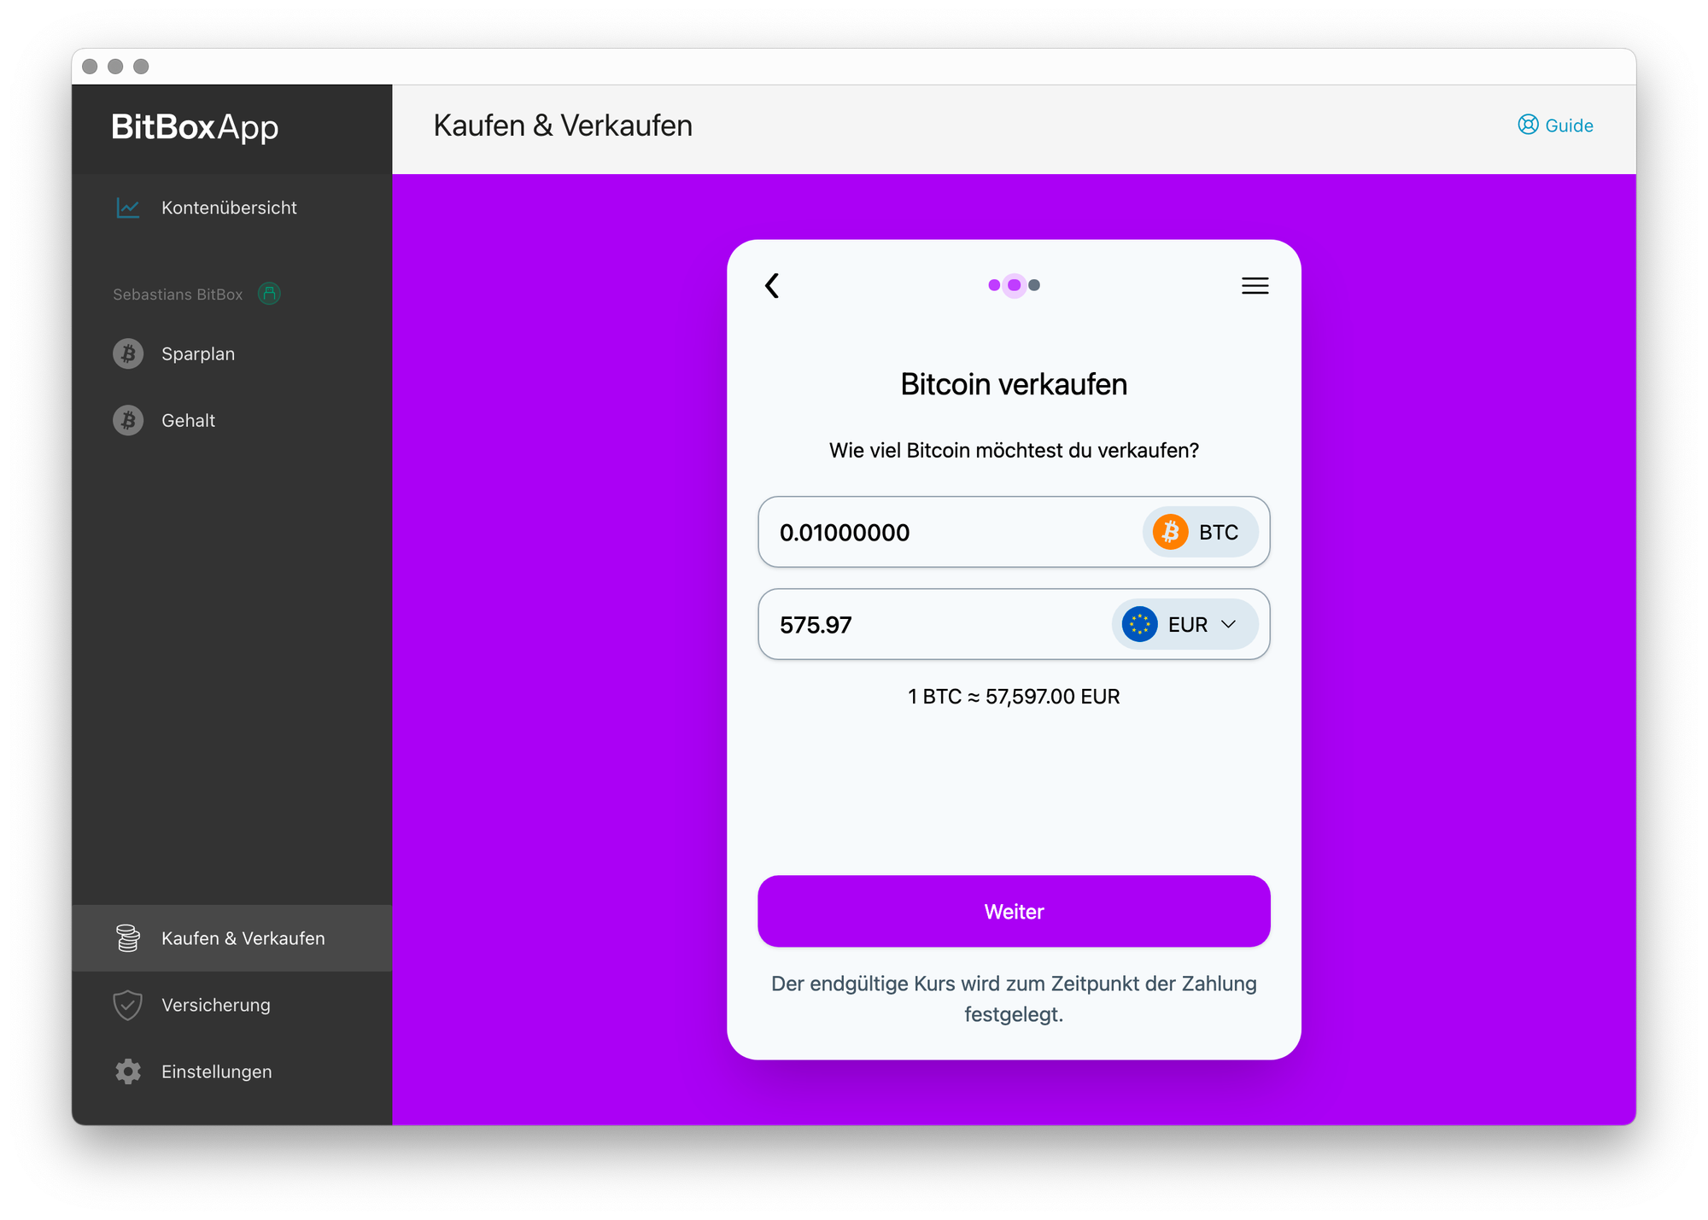Open the Sparplan account
The image size is (1708, 1220).
point(231,353)
